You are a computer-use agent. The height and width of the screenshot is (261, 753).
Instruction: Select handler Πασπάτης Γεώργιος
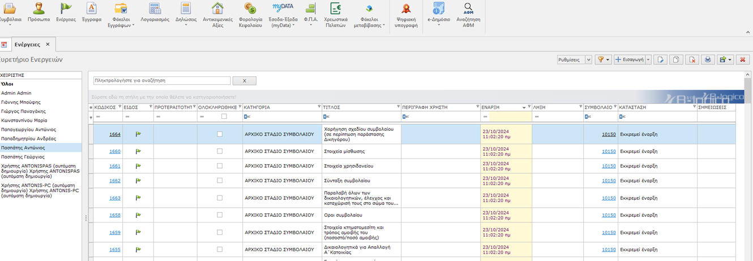(23, 157)
